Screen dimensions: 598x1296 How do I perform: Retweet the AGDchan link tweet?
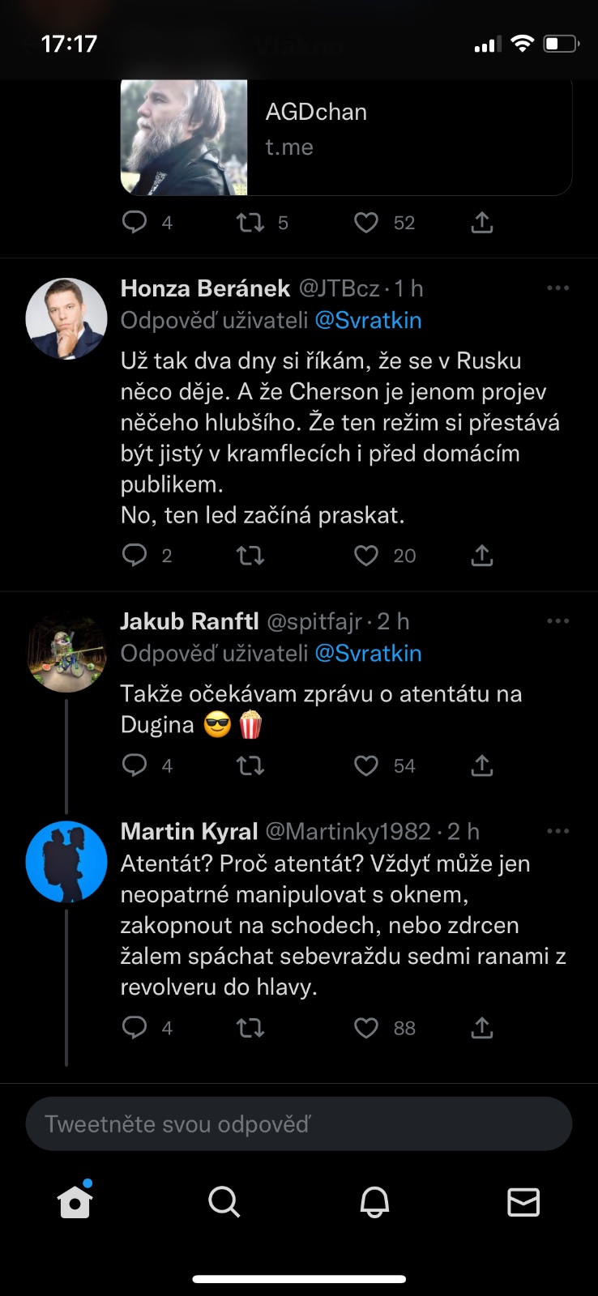click(x=250, y=222)
